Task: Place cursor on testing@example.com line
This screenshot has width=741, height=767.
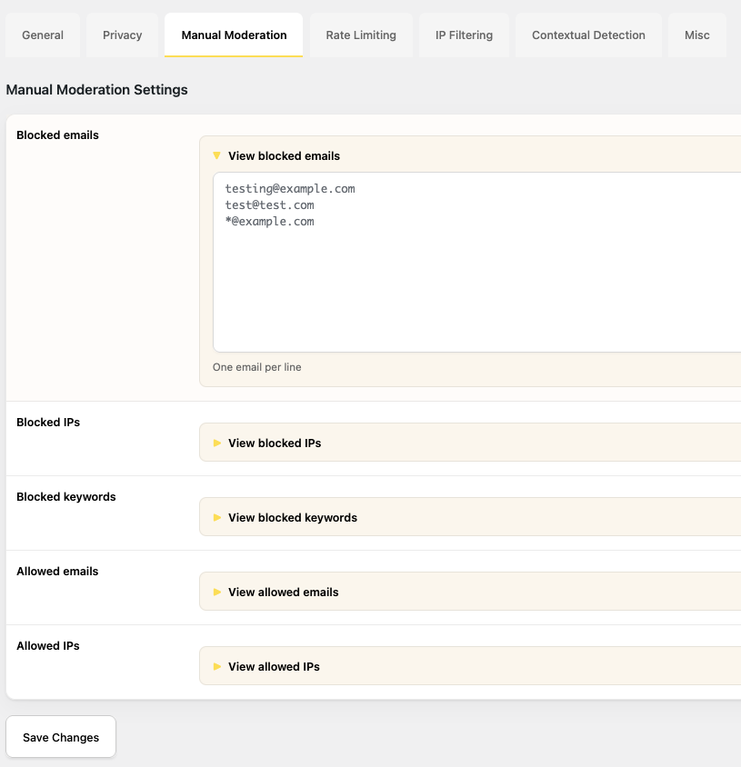Action: click(x=290, y=189)
